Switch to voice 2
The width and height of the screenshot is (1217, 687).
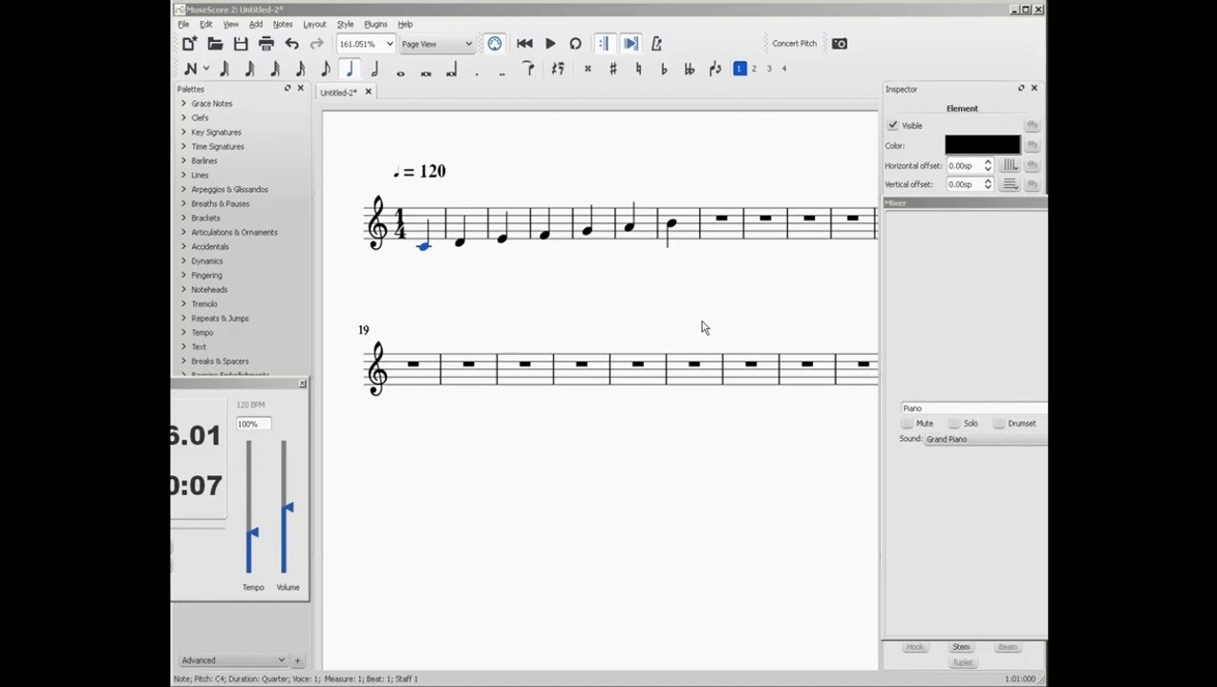point(754,69)
